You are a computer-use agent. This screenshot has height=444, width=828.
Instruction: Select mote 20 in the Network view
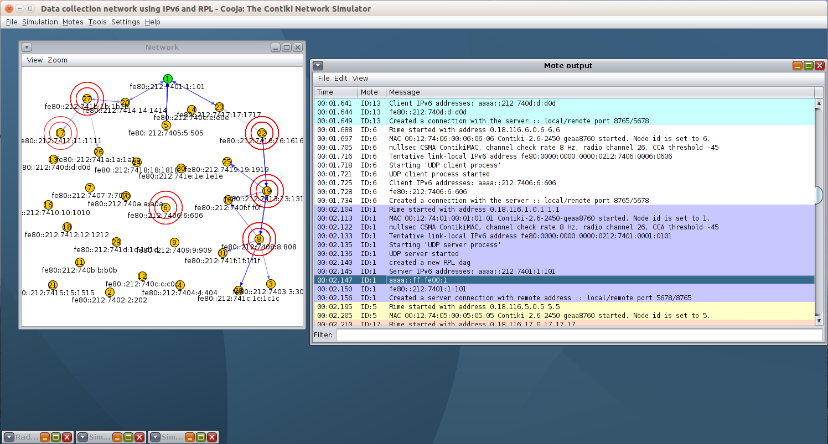tap(125, 102)
